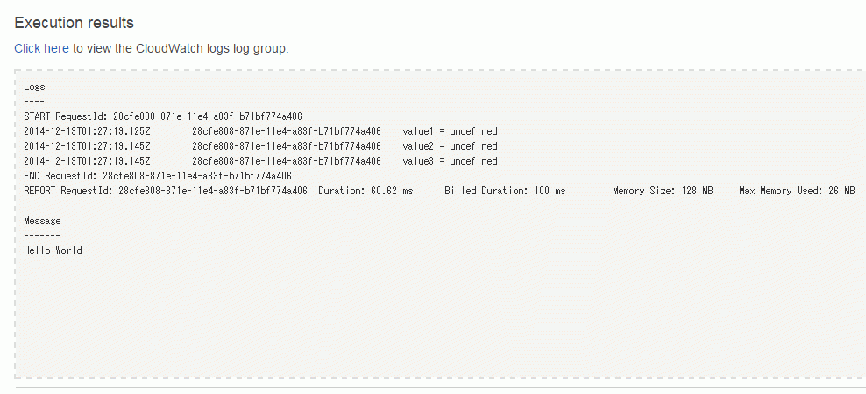Click the request ID on the value3 line
Screen dimensions: 866x394
[287, 161]
